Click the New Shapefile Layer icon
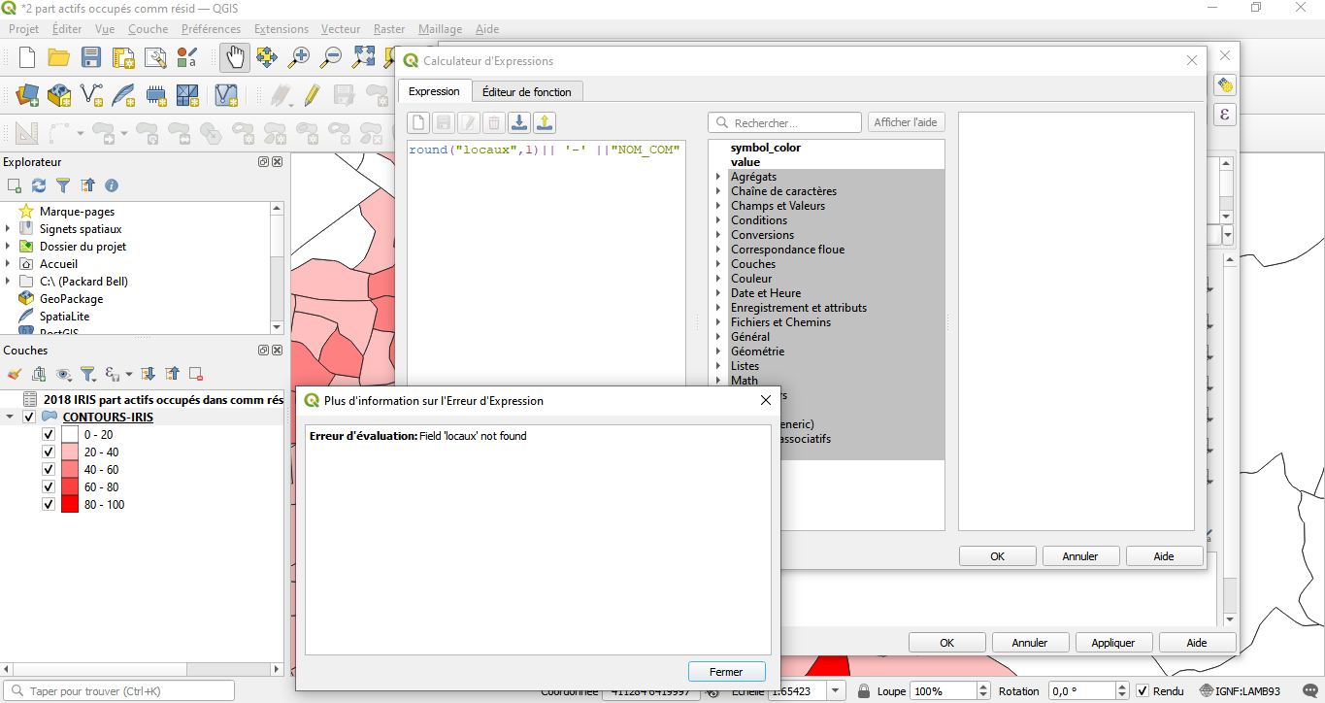The height and width of the screenshot is (703, 1325). tap(91, 95)
